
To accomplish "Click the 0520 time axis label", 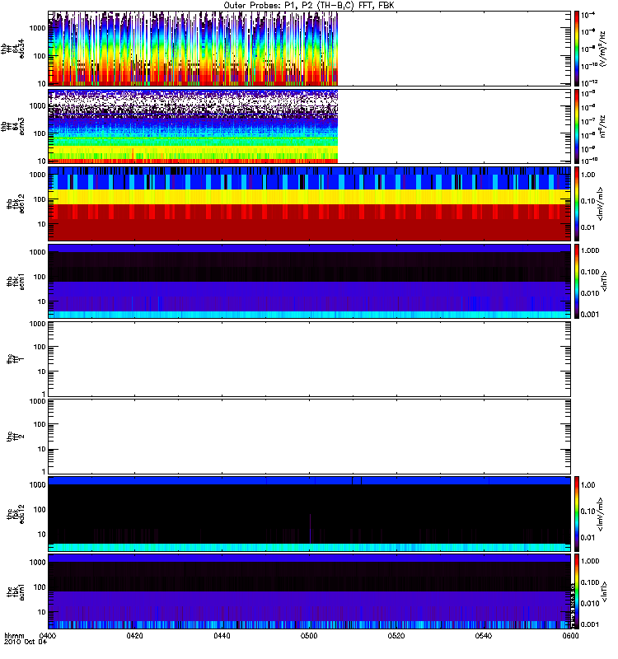I will 396,635.
